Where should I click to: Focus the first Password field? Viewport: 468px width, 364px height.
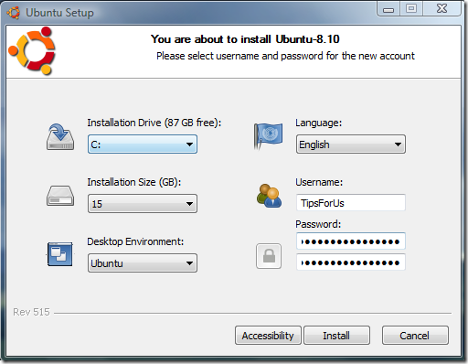click(351, 241)
